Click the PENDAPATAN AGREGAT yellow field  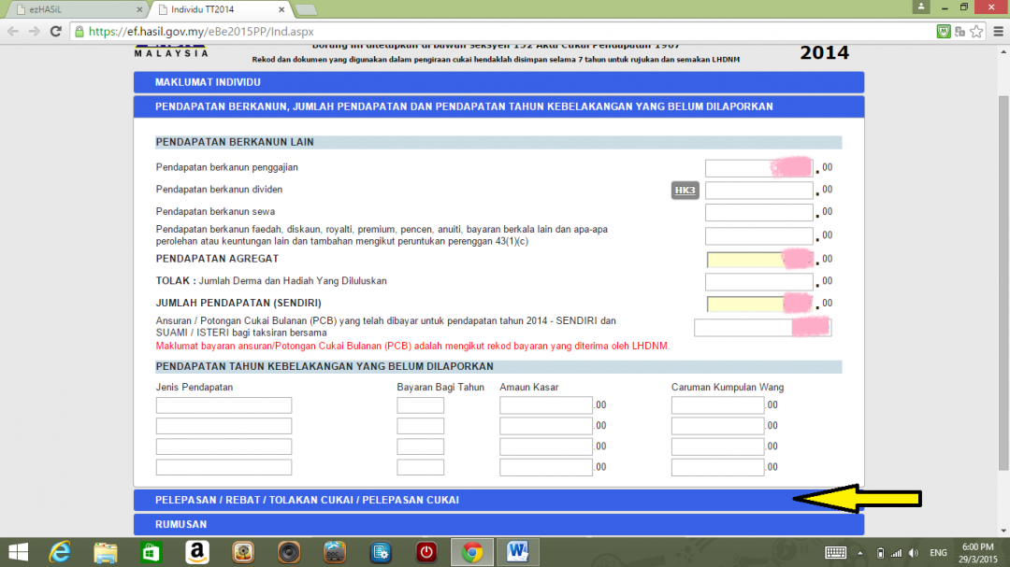click(x=760, y=260)
